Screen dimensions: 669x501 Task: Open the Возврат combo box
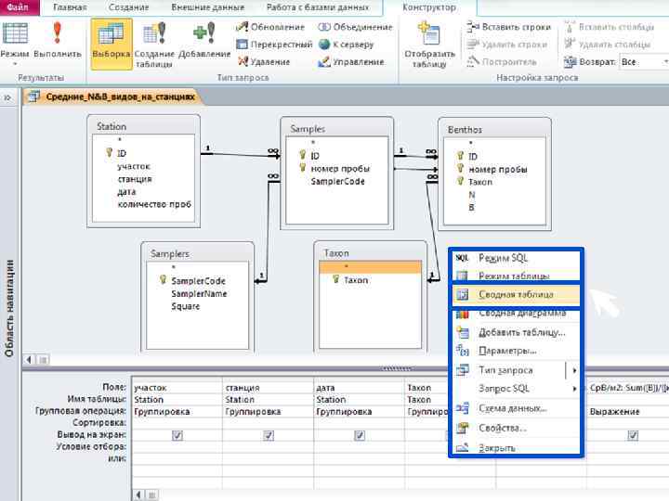click(x=644, y=62)
